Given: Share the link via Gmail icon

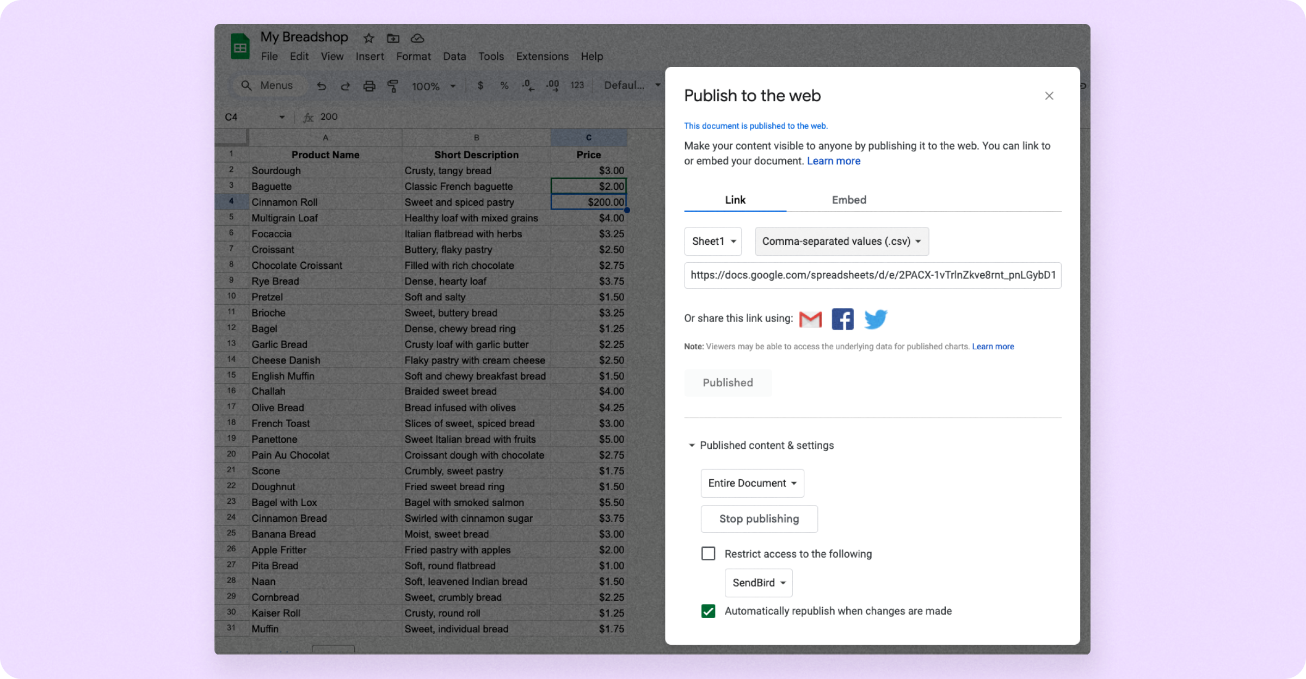Looking at the screenshot, I should (810, 319).
